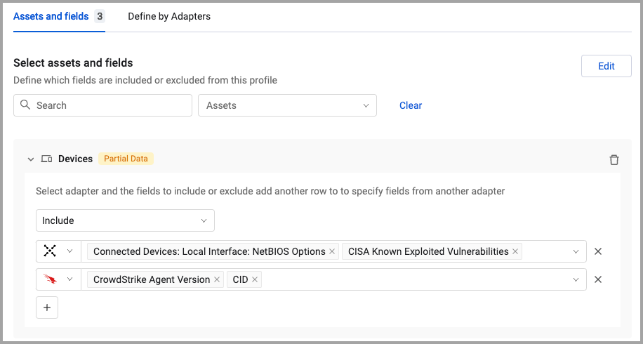Delete the first adapter row
This screenshot has width=643, height=344.
598,251
